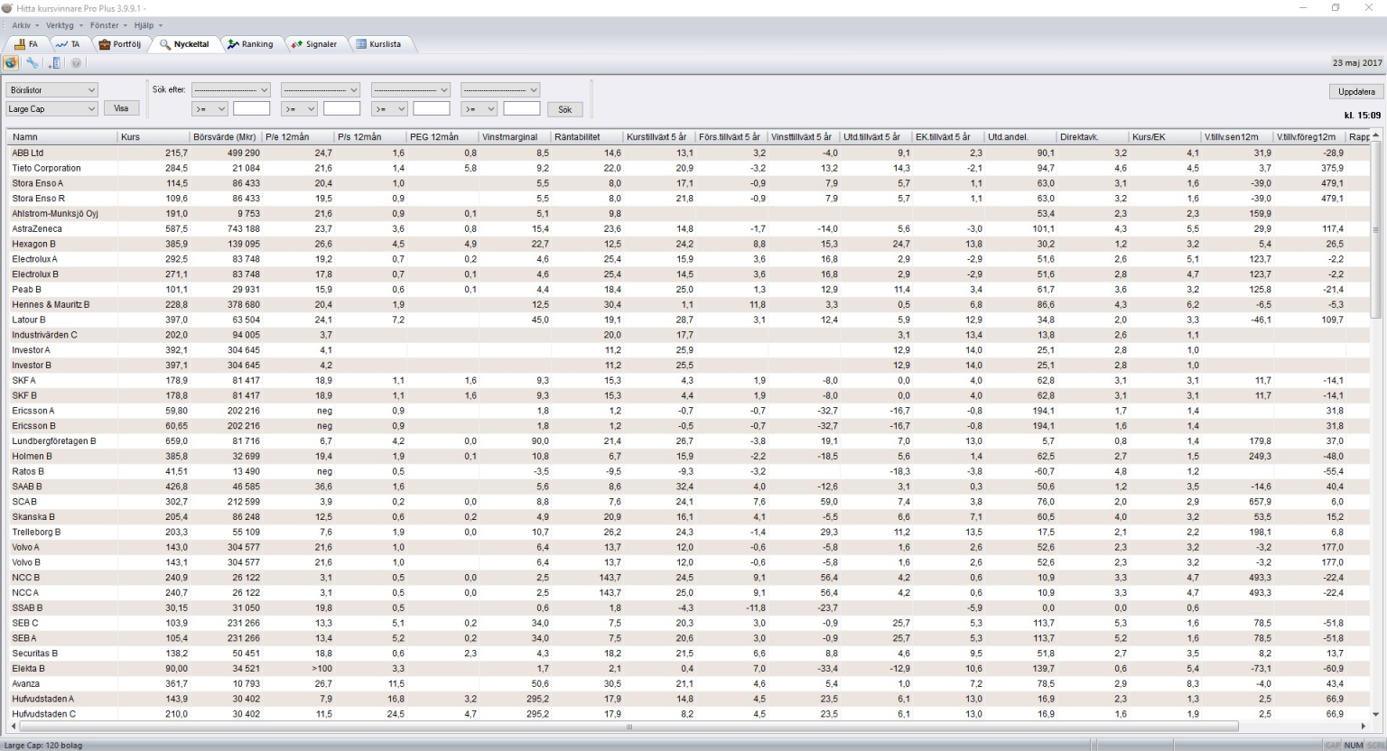This screenshot has height=751, width=1387.
Task: Select the AstraZeneca row
Action: pyautogui.click(x=689, y=229)
